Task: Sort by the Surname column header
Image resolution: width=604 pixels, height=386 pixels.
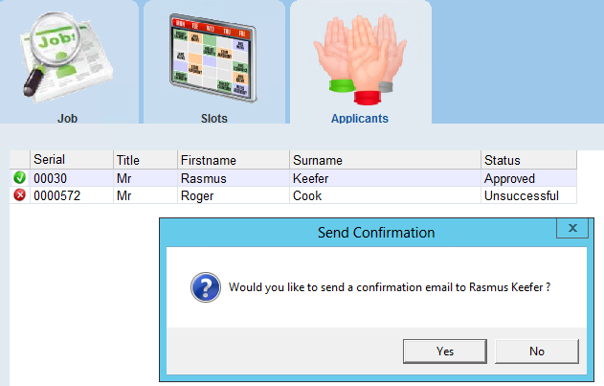Action: point(383,160)
